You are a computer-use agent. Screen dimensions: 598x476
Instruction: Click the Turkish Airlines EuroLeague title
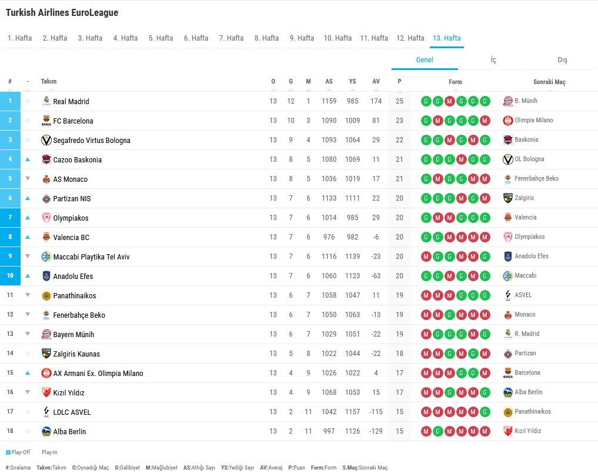62,12
